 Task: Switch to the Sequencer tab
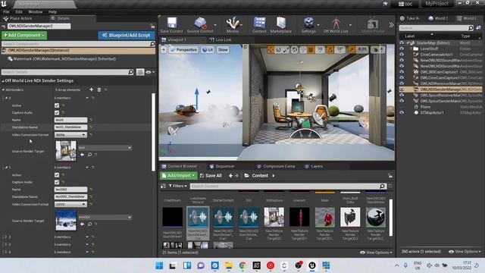click(222, 166)
